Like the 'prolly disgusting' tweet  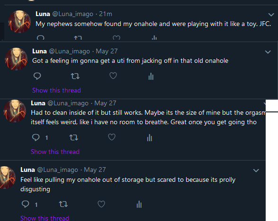101,204
